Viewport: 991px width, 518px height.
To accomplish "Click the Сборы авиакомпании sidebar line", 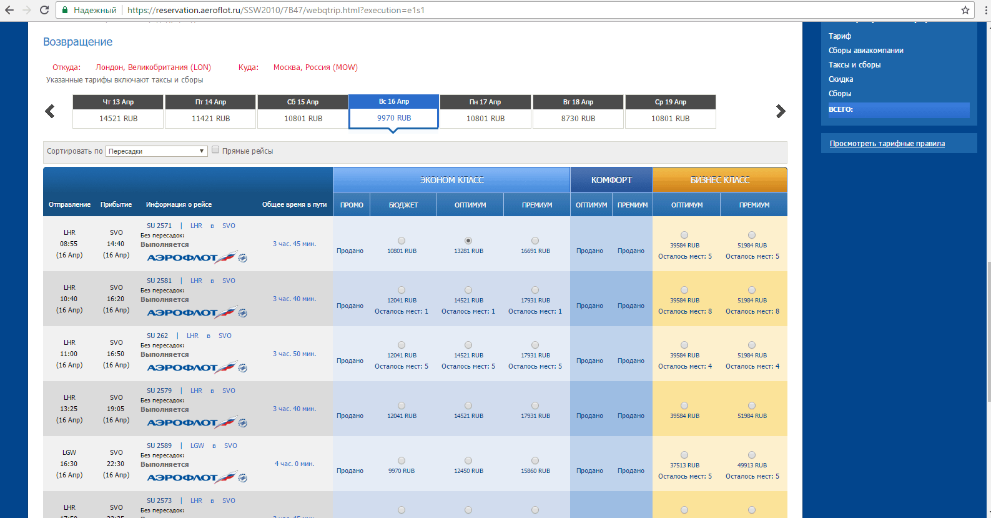I will (x=865, y=51).
